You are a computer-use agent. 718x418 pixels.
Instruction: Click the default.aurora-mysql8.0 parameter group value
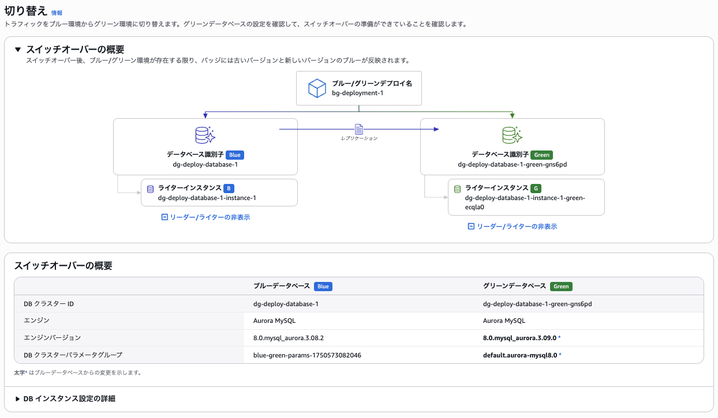tap(519, 355)
